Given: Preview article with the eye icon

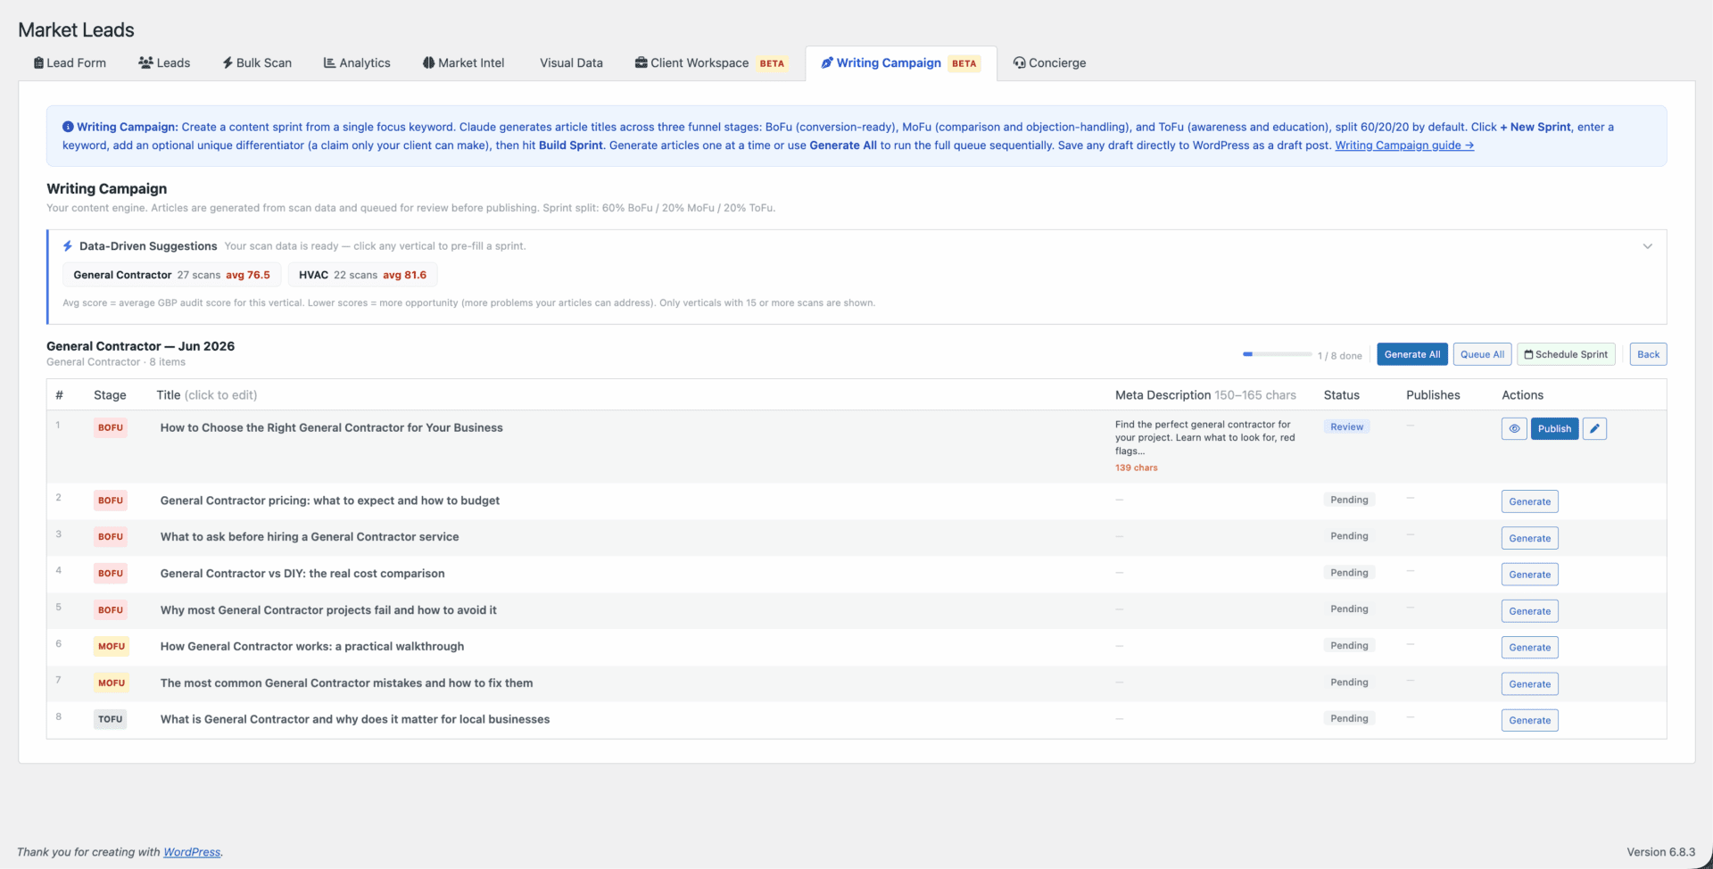Looking at the screenshot, I should (1514, 428).
